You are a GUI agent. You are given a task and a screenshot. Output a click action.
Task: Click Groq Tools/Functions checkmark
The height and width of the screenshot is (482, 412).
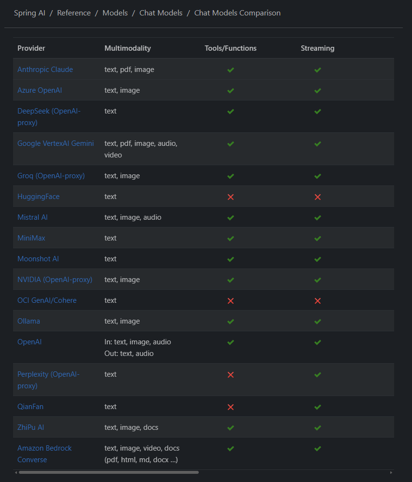pyautogui.click(x=231, y=176)
